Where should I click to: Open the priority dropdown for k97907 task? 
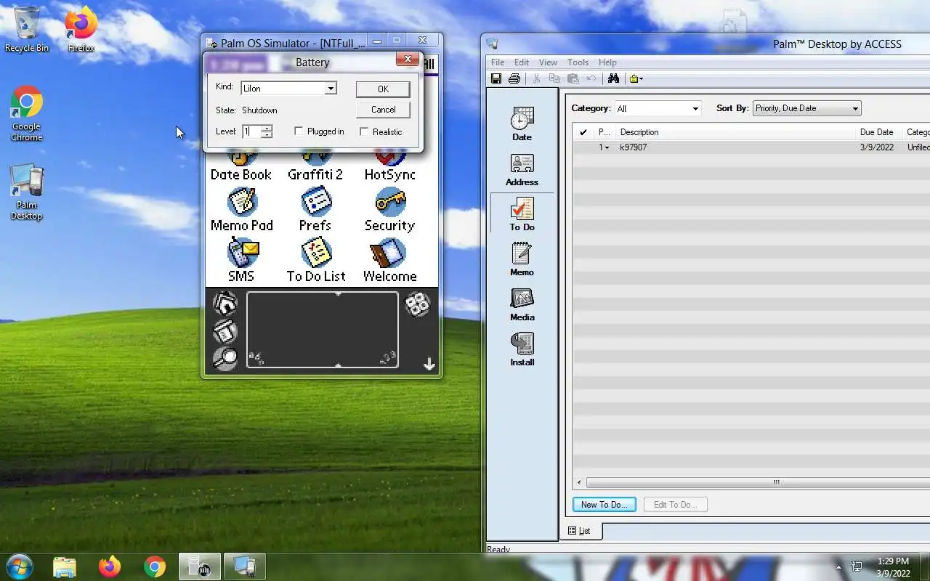coord(607,147)
